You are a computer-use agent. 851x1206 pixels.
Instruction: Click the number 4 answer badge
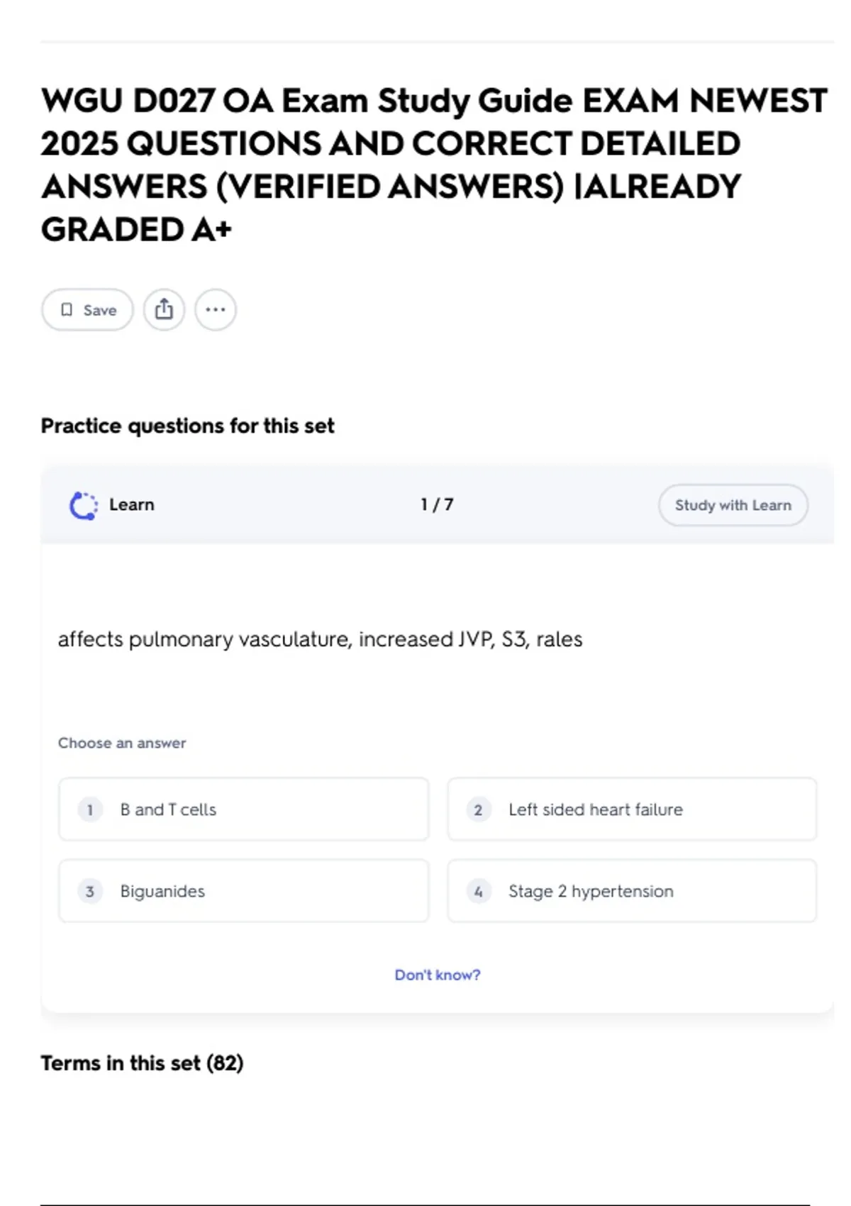[x=478, y=891]
